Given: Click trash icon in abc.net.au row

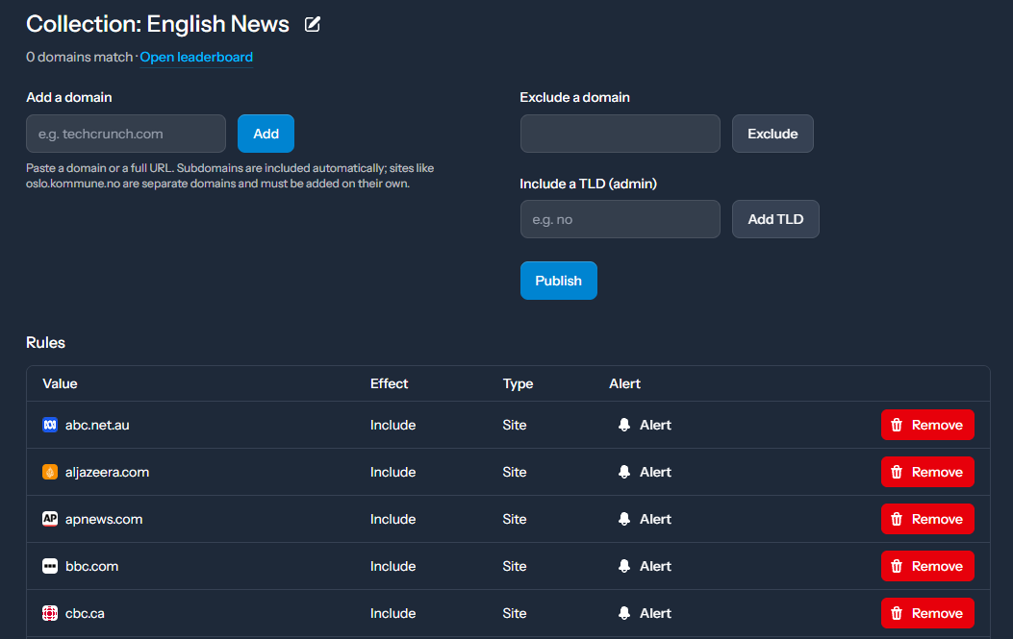Looking at the screenshot, I should click(x=897, y=425).
